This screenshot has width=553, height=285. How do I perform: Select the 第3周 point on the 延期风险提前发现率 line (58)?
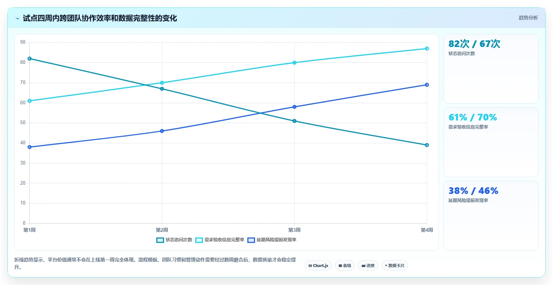[x=294, y=107]
